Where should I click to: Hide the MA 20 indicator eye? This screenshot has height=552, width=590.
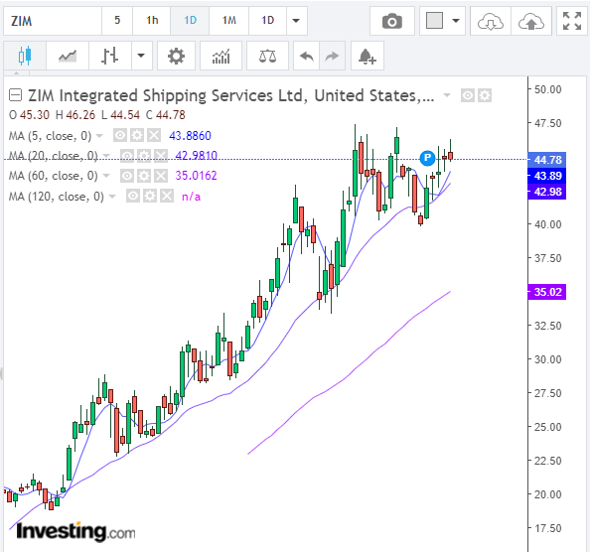(x=127, y=155)
